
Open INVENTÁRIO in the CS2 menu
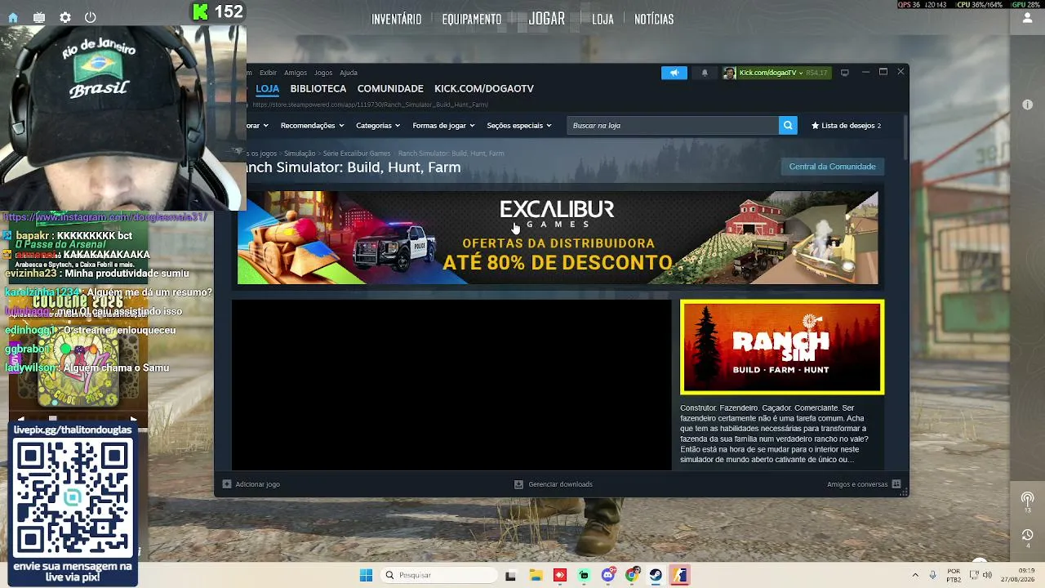point(397,19)
